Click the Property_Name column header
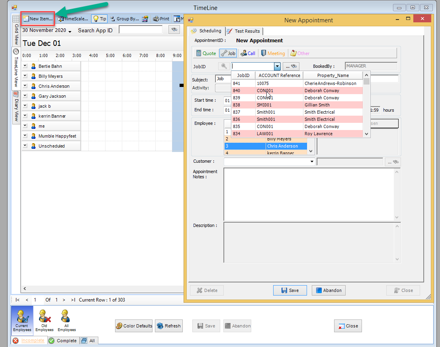Image resolution: width=440 pixels, height=347 pixels. coord(333,75)
